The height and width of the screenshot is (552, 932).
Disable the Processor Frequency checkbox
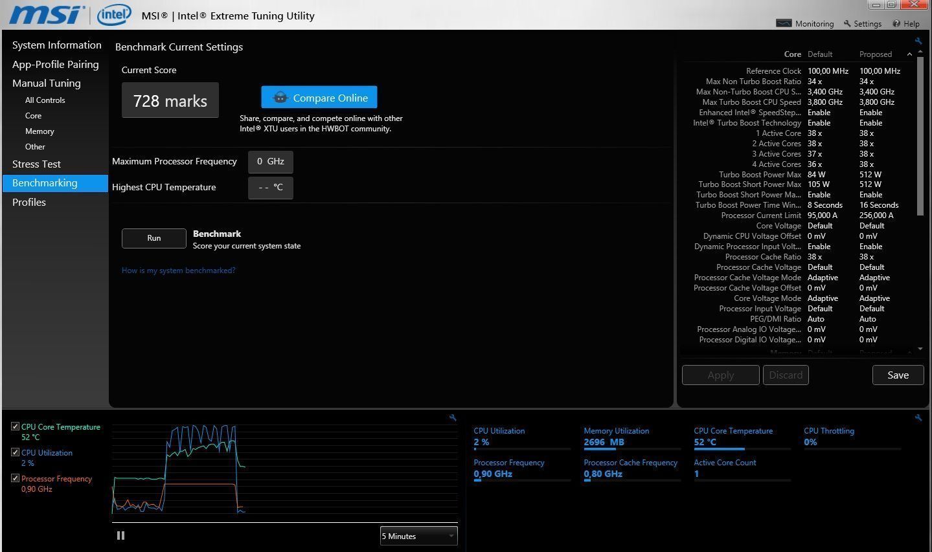point(15,478)
